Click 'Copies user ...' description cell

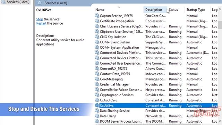click(x=155, y=21)
